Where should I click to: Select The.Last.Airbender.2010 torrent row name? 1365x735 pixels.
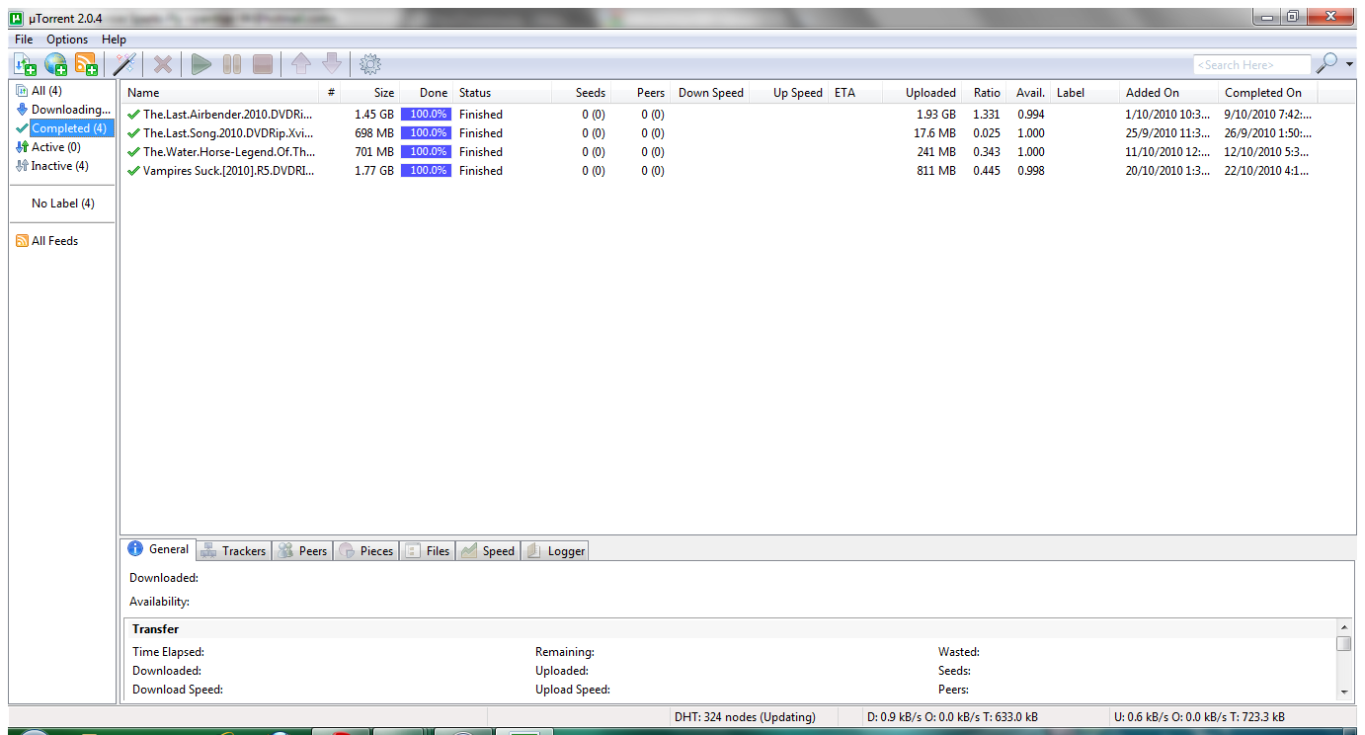pyautogui.click(x=228, y=115)
